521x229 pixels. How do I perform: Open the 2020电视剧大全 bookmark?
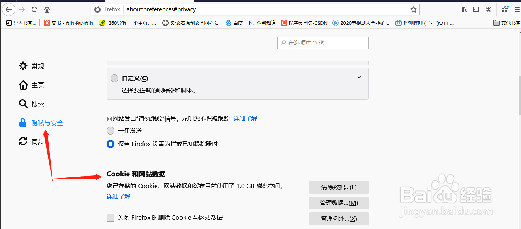click(362, 23)
